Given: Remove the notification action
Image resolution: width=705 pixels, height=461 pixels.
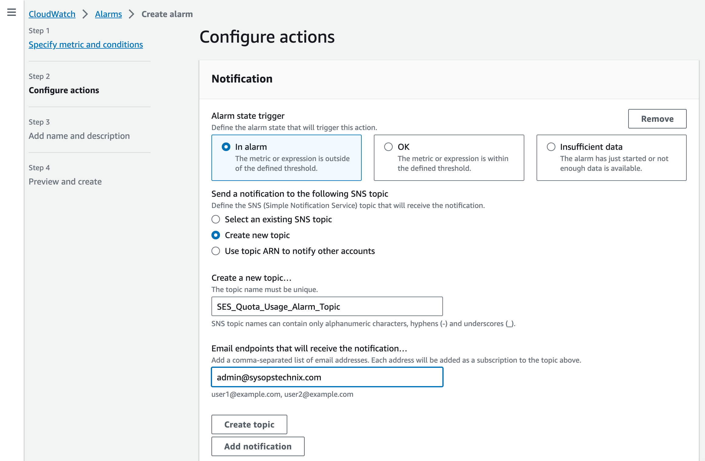Looking at the screenshot, I should tap(657, 119).
